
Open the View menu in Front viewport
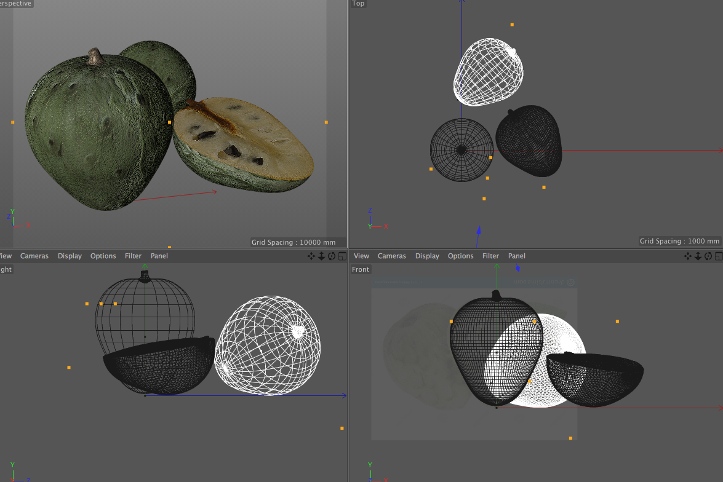pos(362,256)
